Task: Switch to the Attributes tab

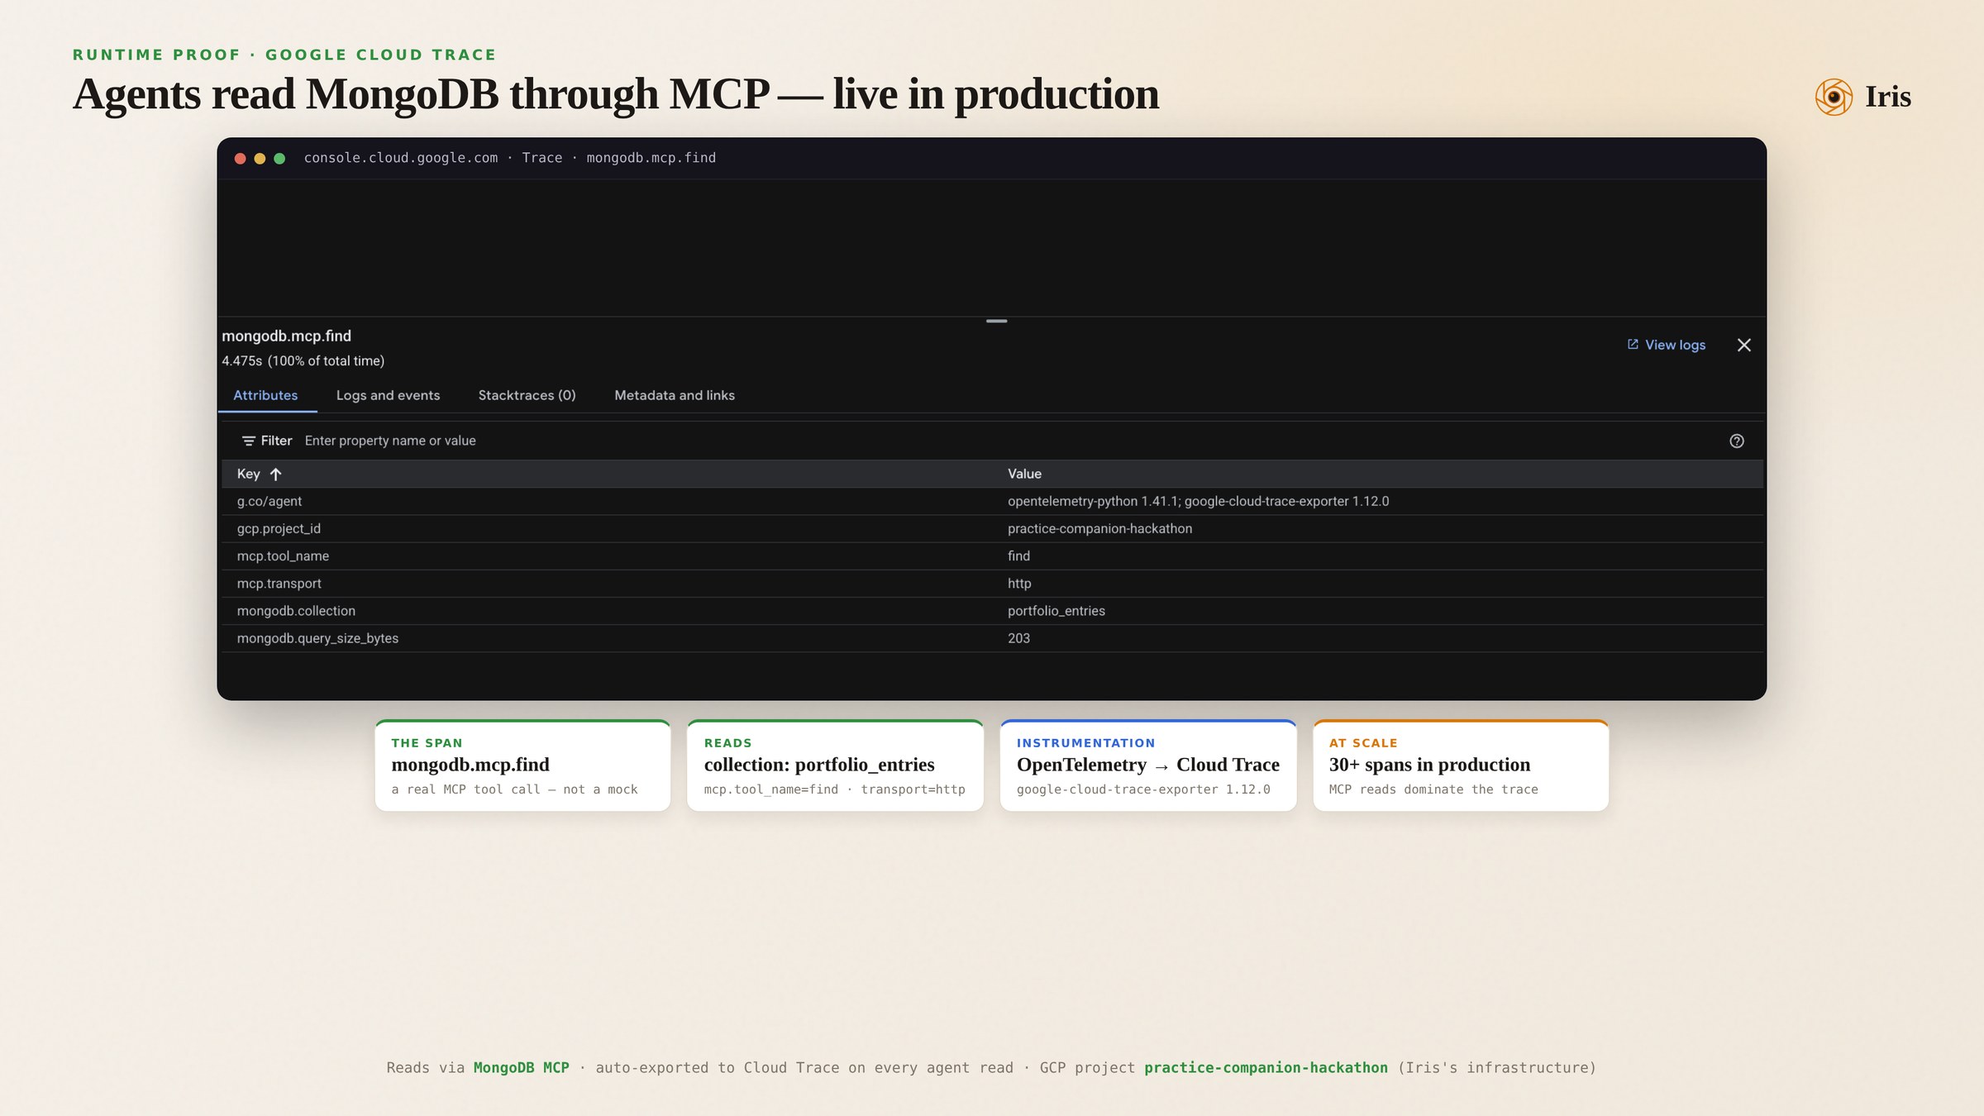Action: [265, 395]
